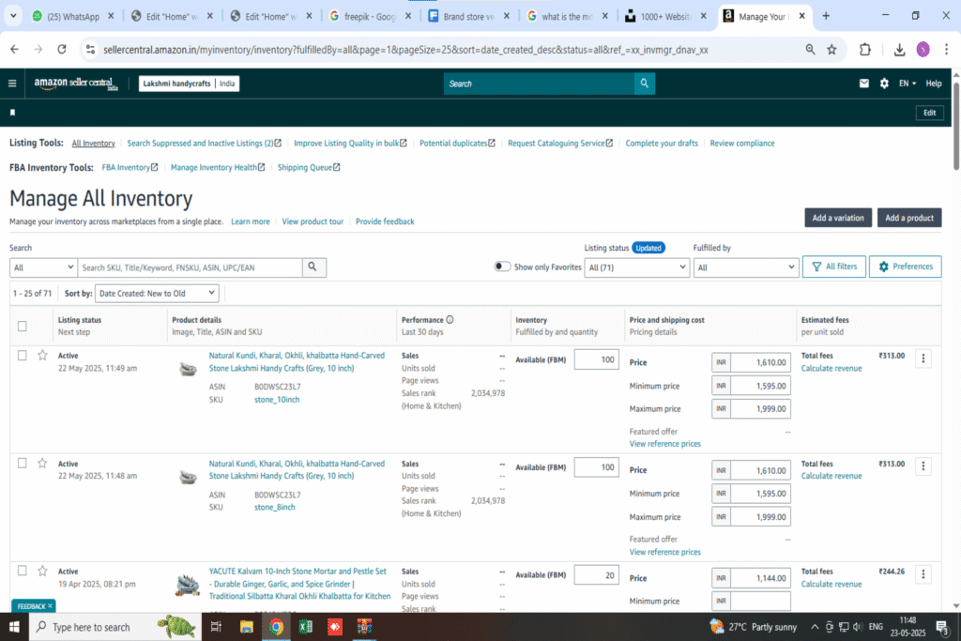Select the stone_10inch listing checkbox
Screen dimensions: 961x641
(23, 356)
